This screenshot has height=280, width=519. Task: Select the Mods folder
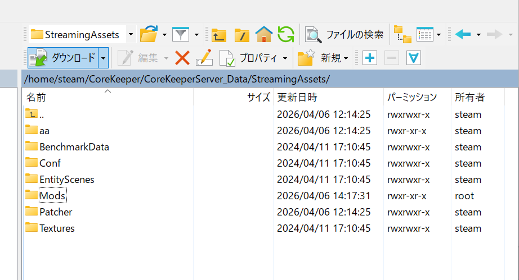[x=52, y=196]
